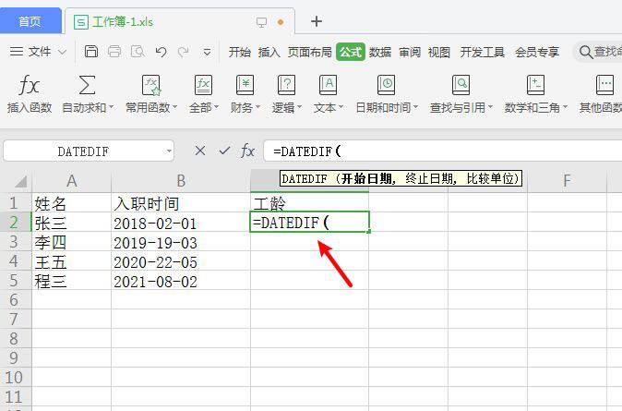Select column F header
This screenshot has height=411, width=622.
(x=567, y=181)
